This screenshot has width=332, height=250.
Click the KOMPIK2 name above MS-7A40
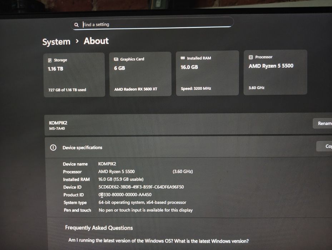[58, 123]
